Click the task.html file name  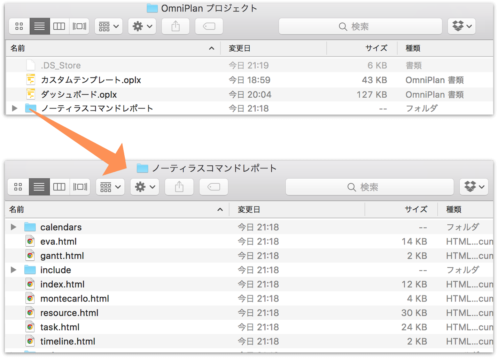60,327
